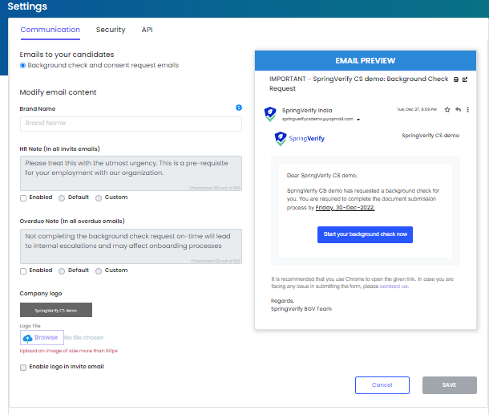489x415 pixels.
Task: Click the SpringVerify India sender avatar icon
Action: coord(270,114)
